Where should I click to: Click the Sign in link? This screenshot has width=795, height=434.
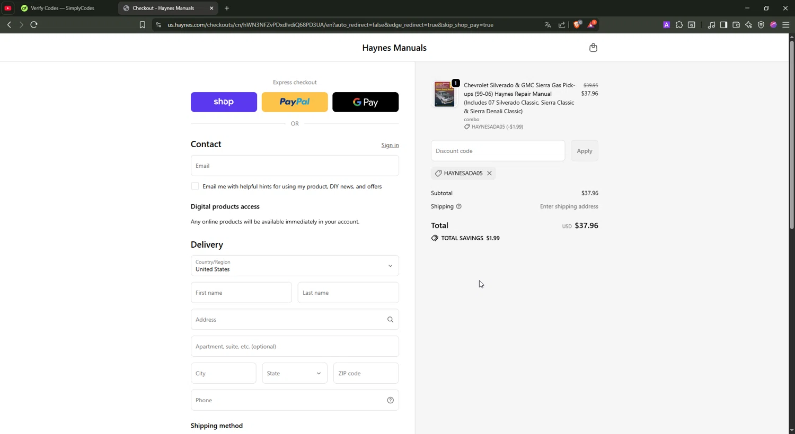click(x=390, y=145)
